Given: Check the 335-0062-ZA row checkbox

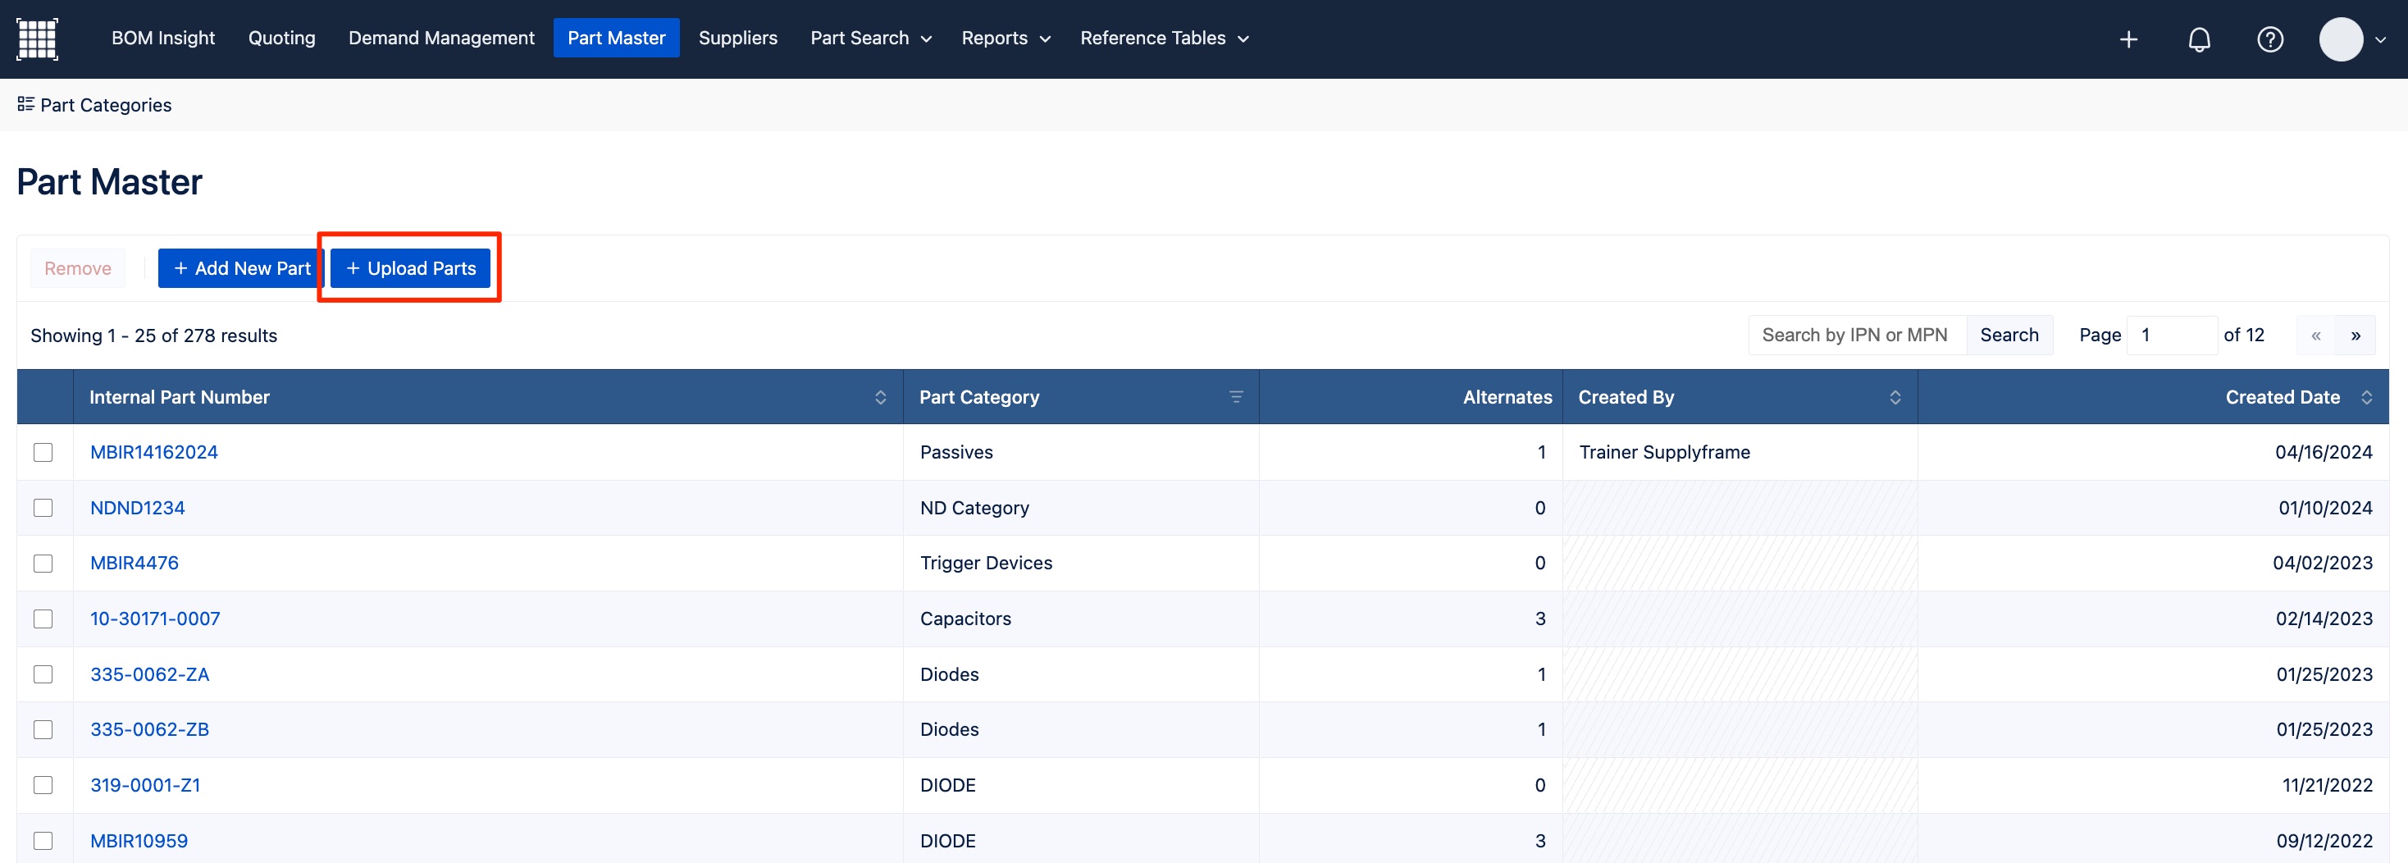Looking at the screenshot, I should coord(43,674).
